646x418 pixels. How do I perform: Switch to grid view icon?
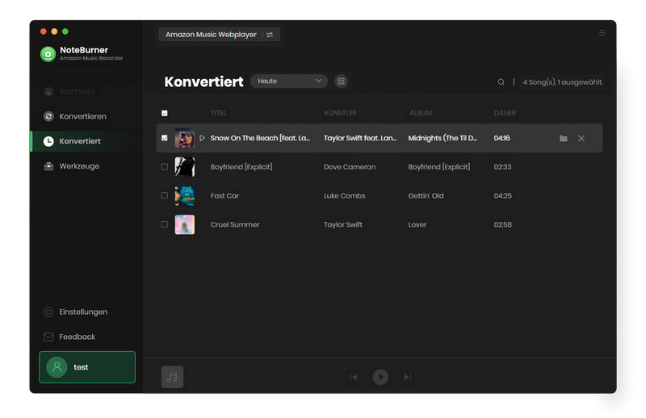pos(341,82)
